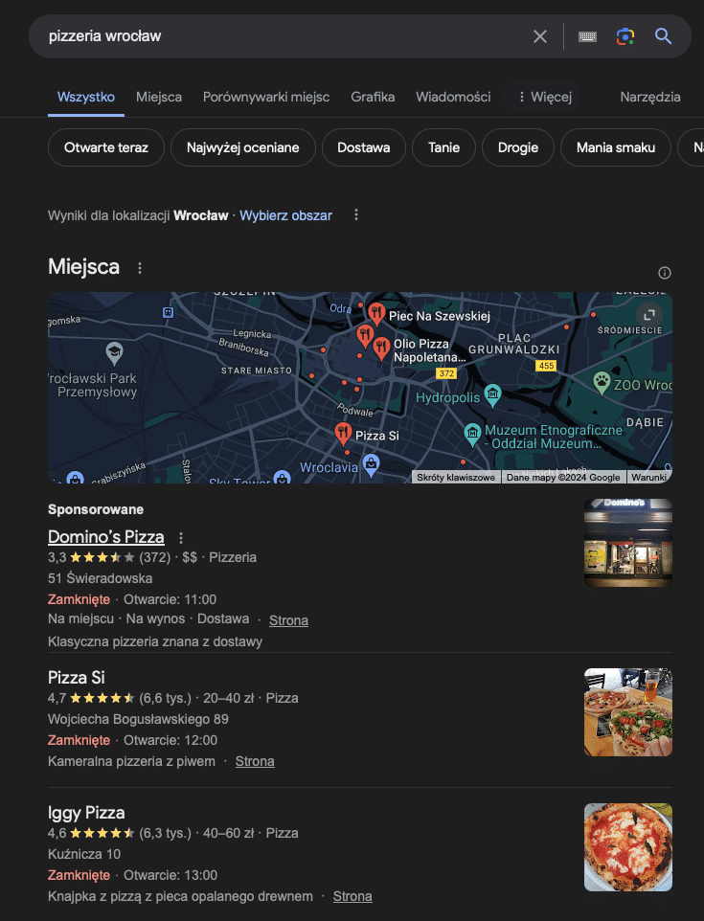
Task: Open the Porównywarki miejsc tab
Action: point(266,97)
